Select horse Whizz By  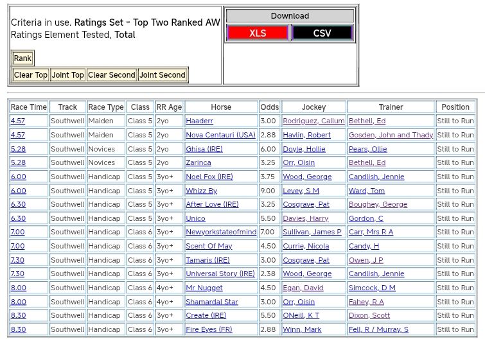(201, 191)
